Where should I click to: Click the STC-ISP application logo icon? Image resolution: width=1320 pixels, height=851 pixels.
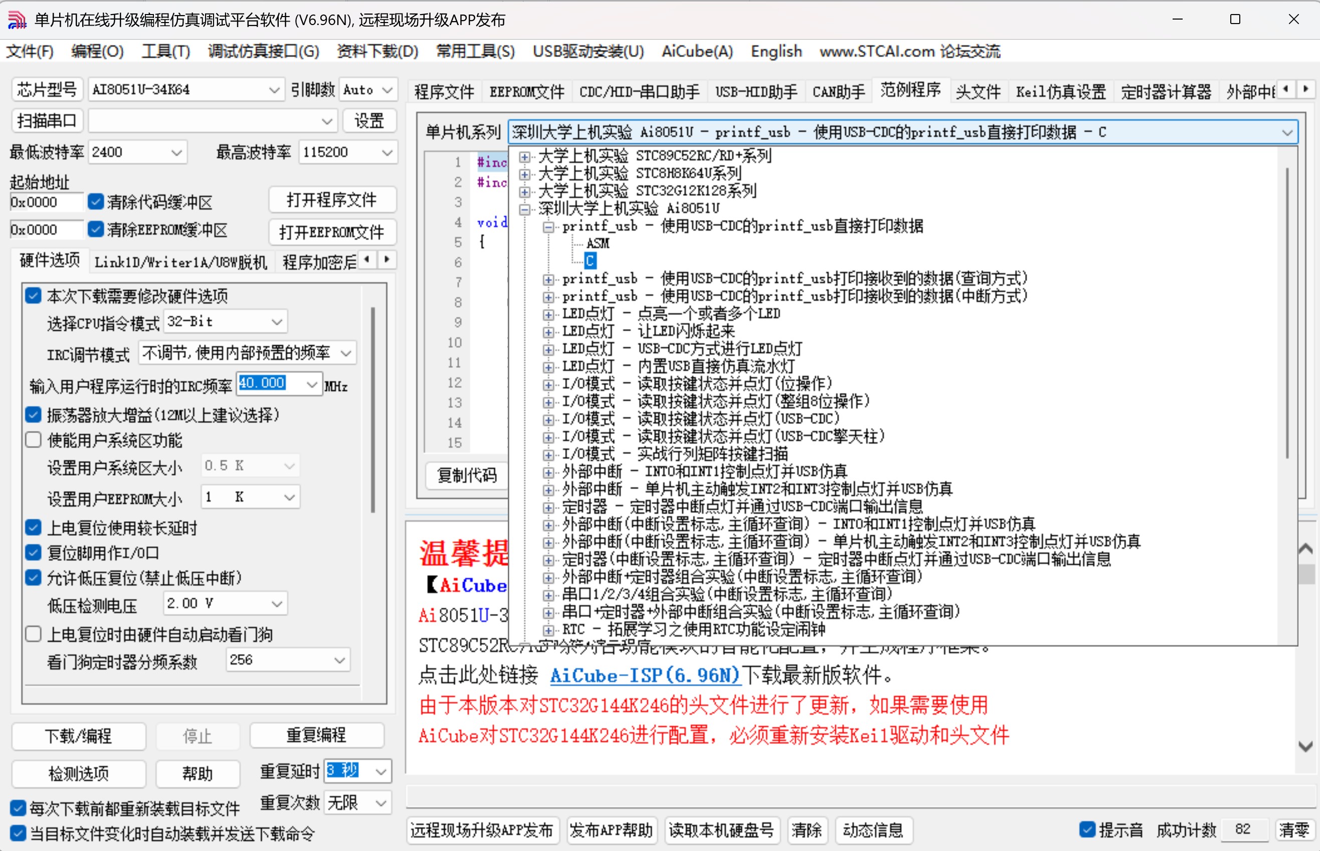tap(17, 20)
